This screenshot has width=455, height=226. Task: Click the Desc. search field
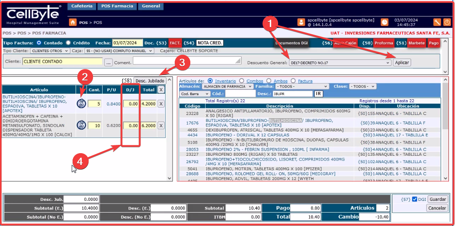292,94
